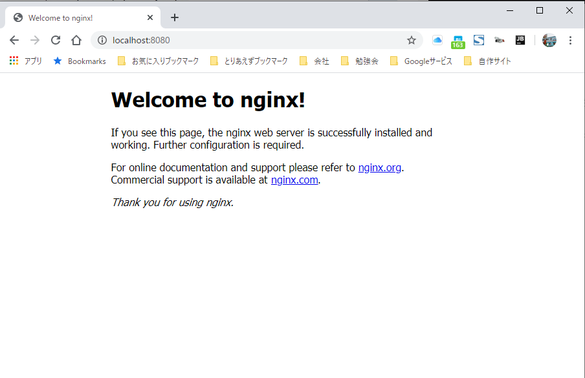The width and height of the screenshot is (585, 378).
Task: Expand the とりあえずブックマーク folder
Action: 249,61
